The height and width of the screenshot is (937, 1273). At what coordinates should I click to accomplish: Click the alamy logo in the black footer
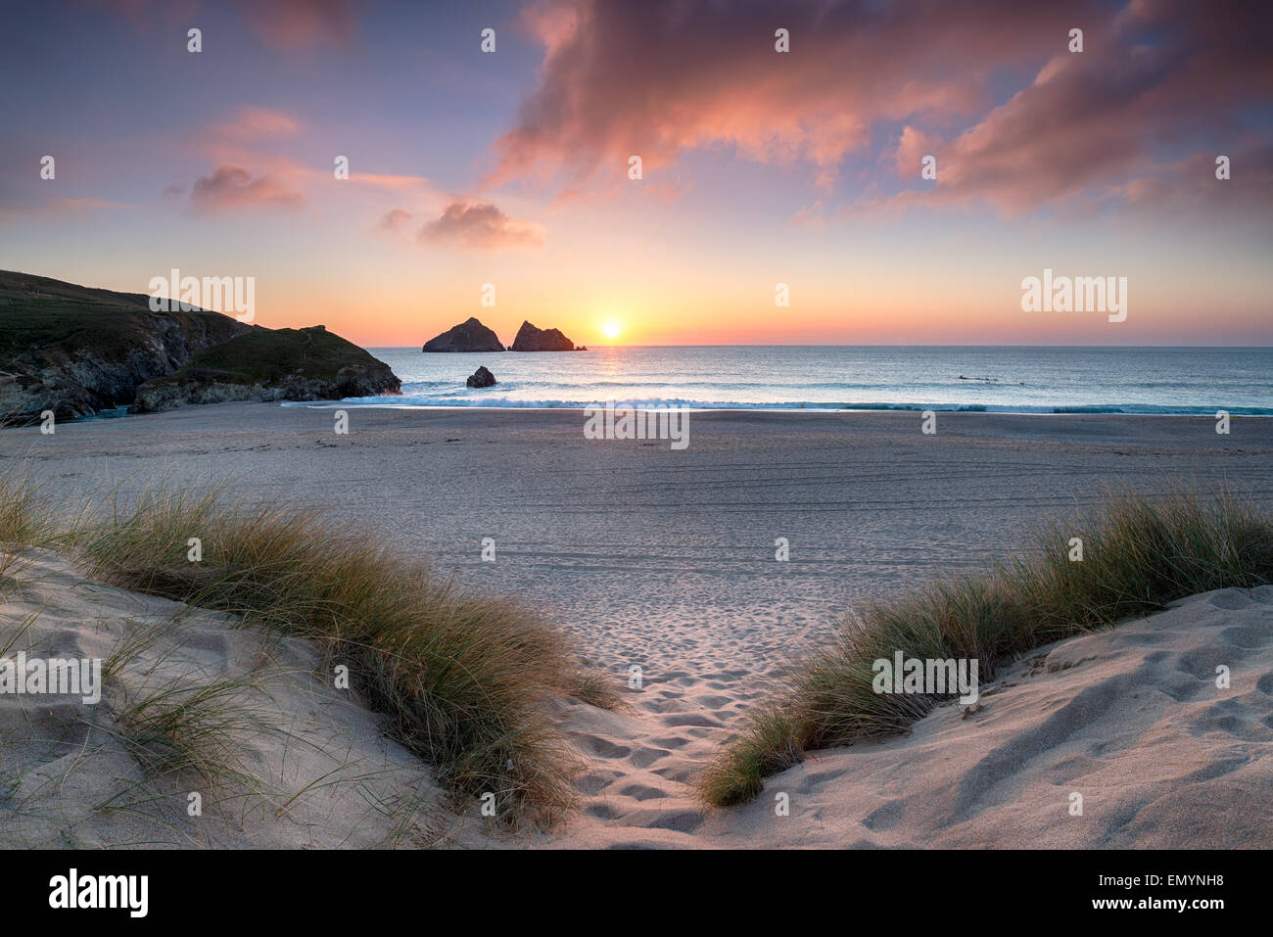click(99, 892)
